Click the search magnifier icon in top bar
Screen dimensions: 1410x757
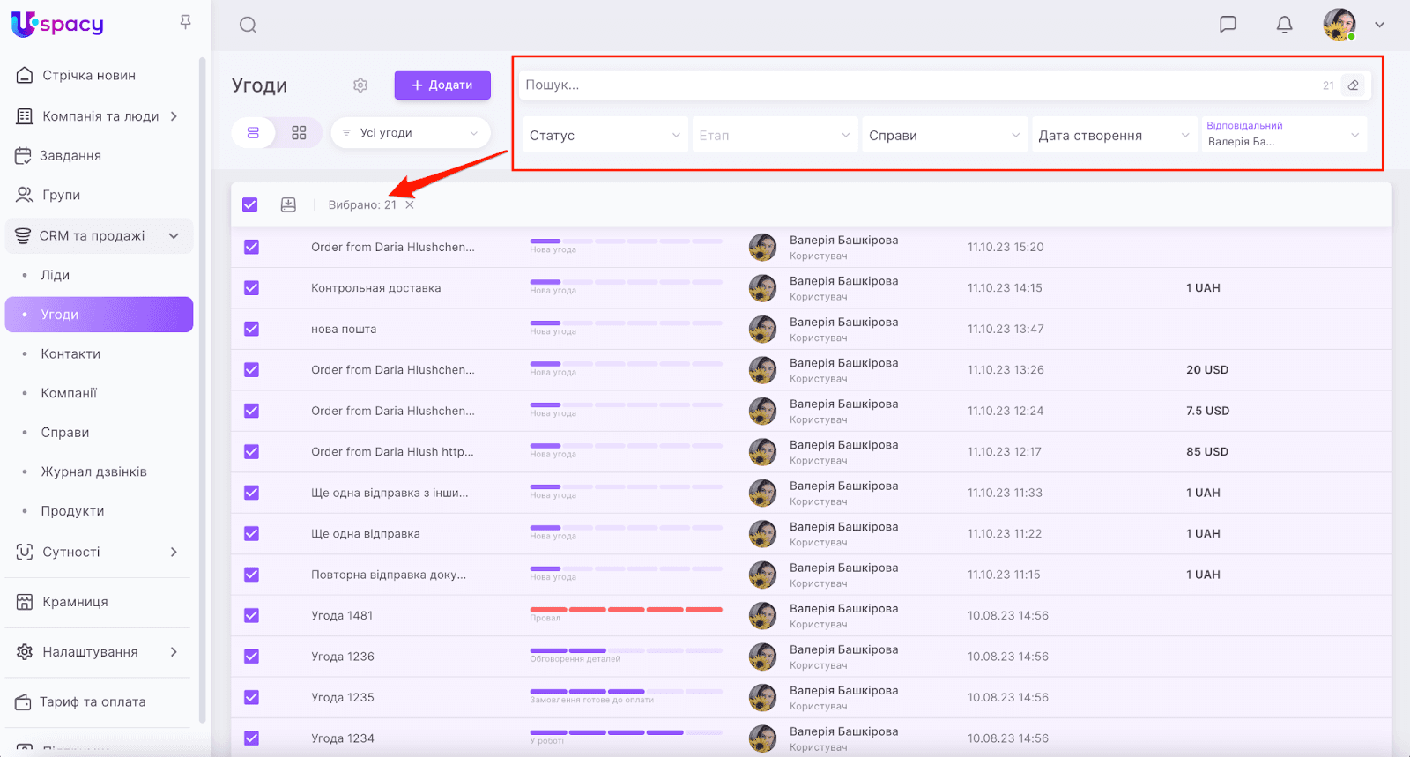[248, 25]
